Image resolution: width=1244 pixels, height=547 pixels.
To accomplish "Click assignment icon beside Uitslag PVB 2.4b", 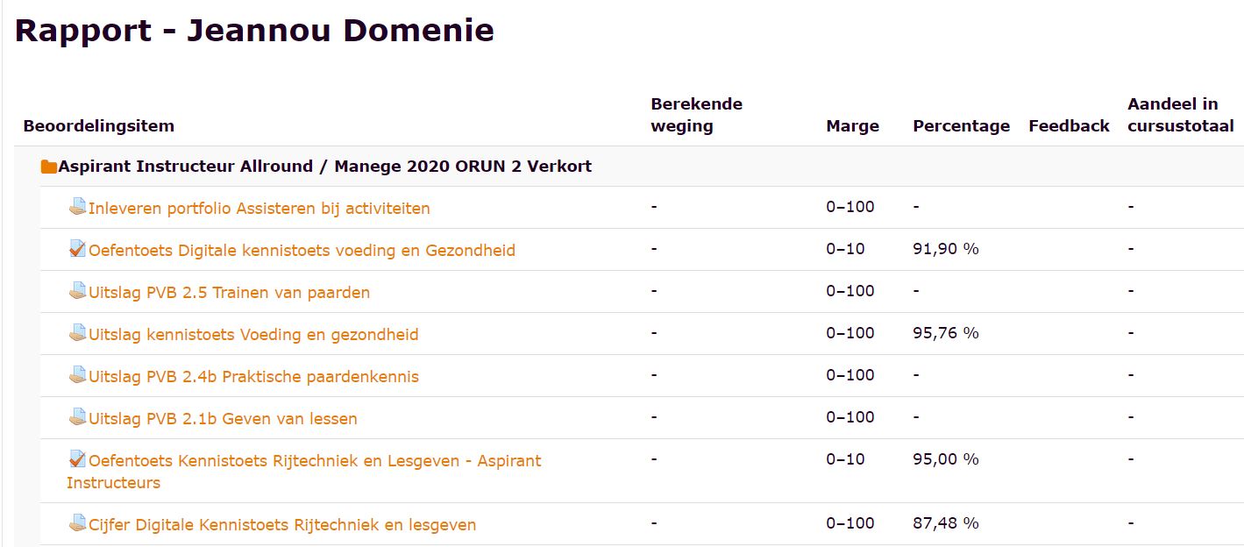I will pos(78,375).
